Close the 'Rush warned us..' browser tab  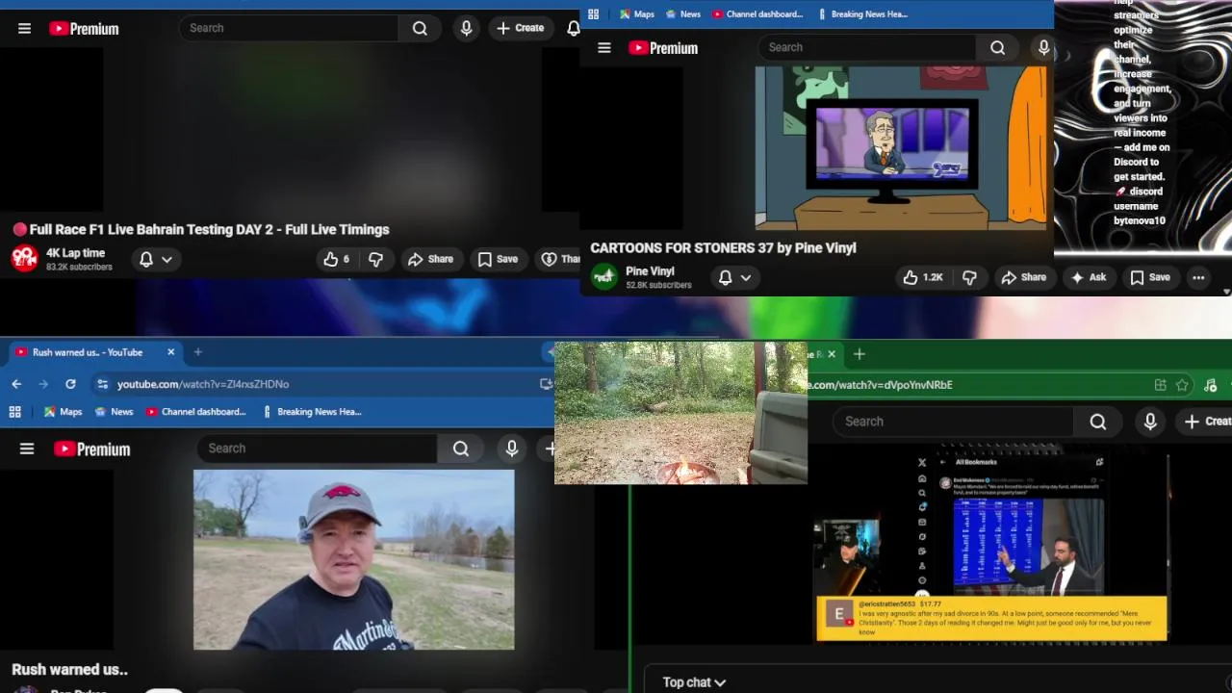[171, 352]
